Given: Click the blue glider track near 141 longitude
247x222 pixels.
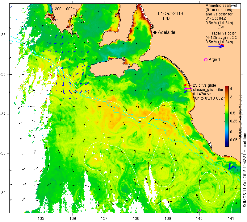Looking at the screenshot, I should 232,166.
